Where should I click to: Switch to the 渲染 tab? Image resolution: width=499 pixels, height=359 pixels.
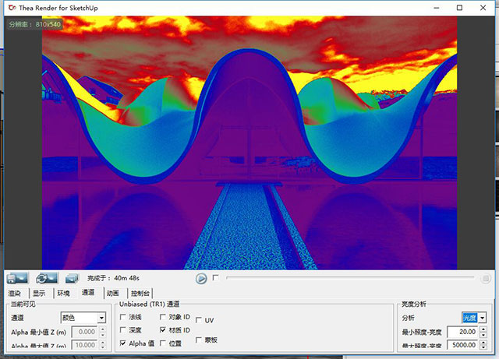pos(14,293)
